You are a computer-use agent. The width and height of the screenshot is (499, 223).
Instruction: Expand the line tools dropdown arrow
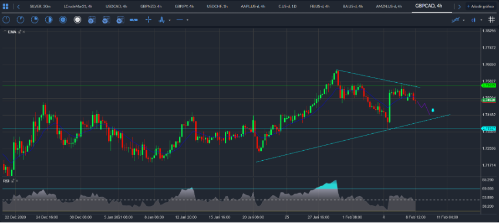coord(187,21)
